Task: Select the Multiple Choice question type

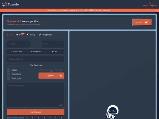Action: (x=16, y=52)
